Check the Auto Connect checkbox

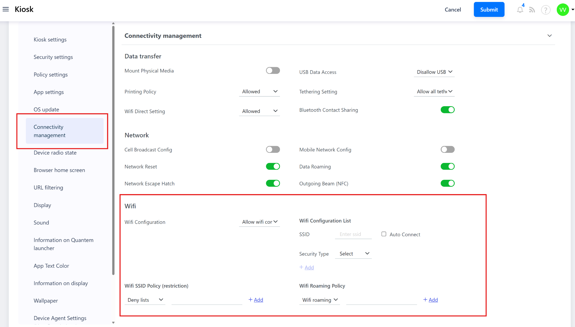(x=384, y=234)
